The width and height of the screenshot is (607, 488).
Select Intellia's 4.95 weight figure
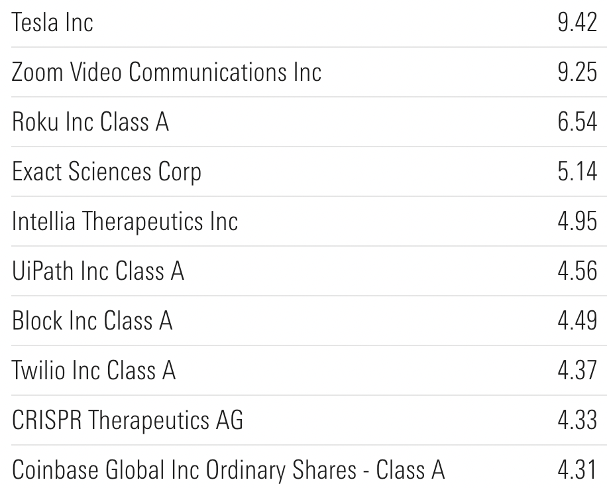tap(577, 221)
